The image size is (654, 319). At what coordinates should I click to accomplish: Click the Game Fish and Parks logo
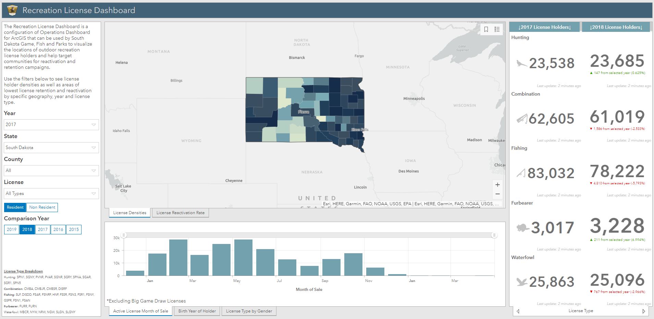[12, 10]
